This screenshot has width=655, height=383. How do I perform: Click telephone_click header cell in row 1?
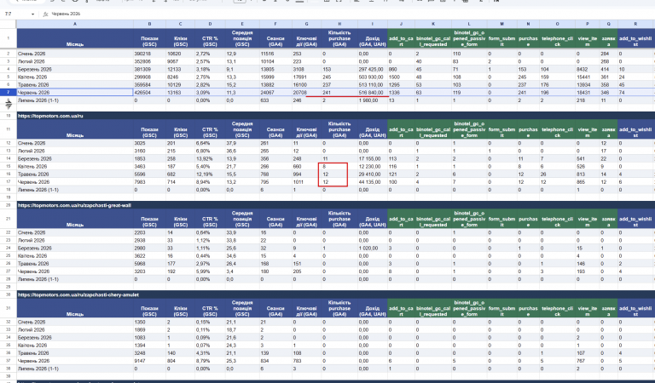pyautogui.click(x=557, y=38)
